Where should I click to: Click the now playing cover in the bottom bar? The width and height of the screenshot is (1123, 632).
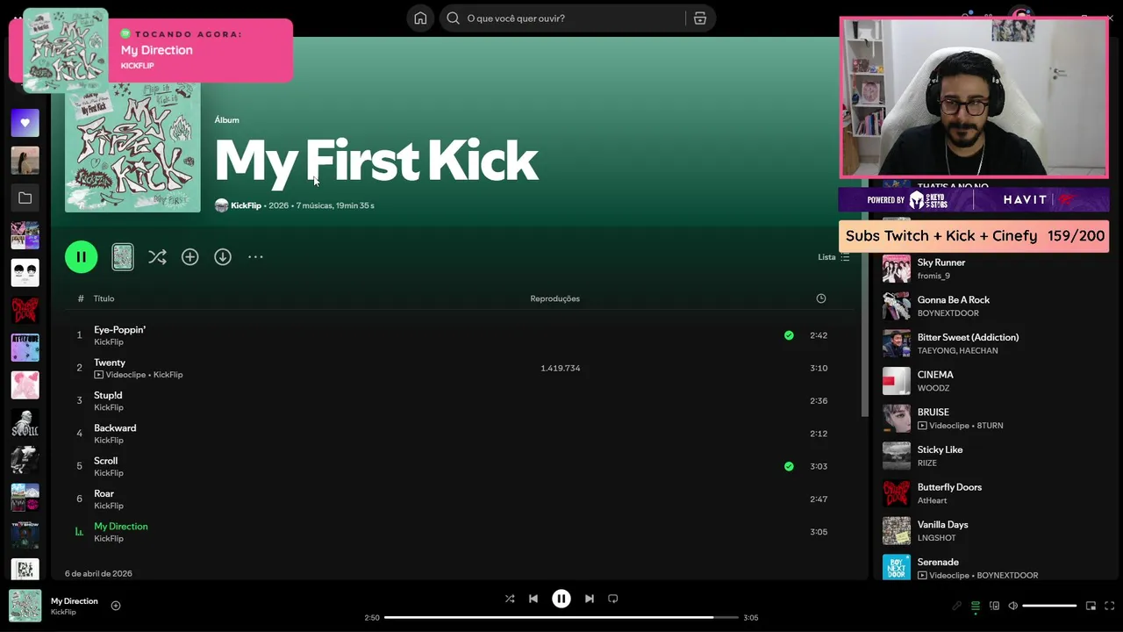[x=25, y=606]
